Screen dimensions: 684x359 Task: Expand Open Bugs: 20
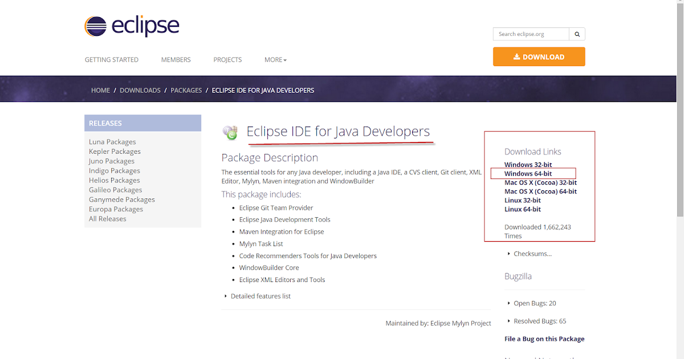pos(532,303)
